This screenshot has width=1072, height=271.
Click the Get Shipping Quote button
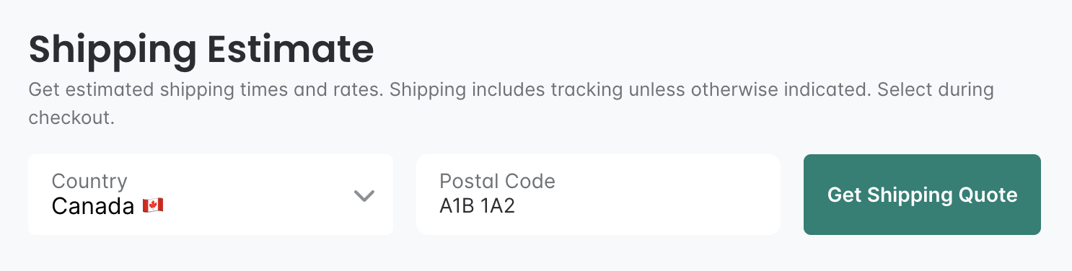[922, 195]
